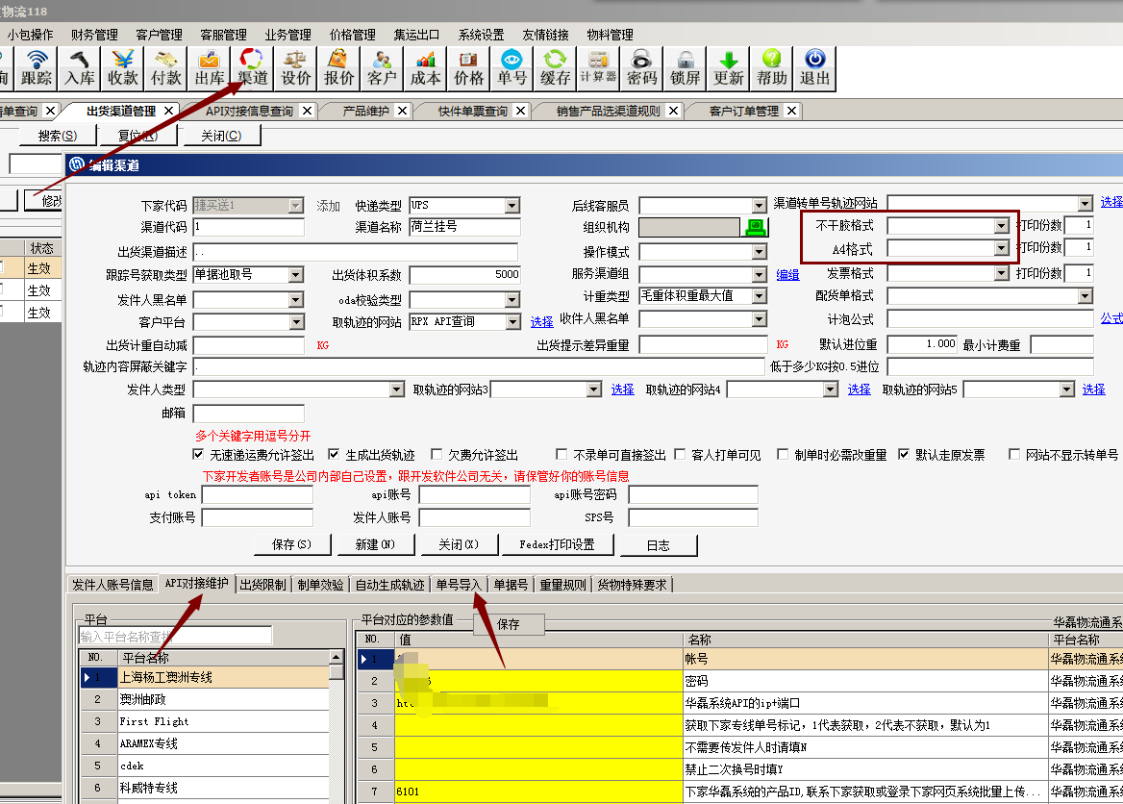Viewport: 1123px width, 804px height.
Task: Click green computer icon beside 组织机构
Action: 755,227
